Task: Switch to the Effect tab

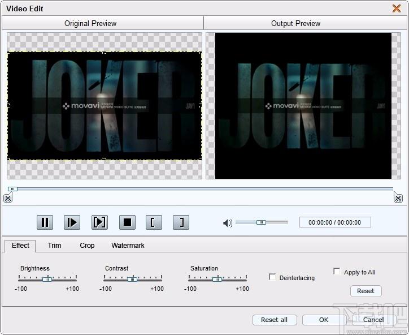Action: [20, 246]
